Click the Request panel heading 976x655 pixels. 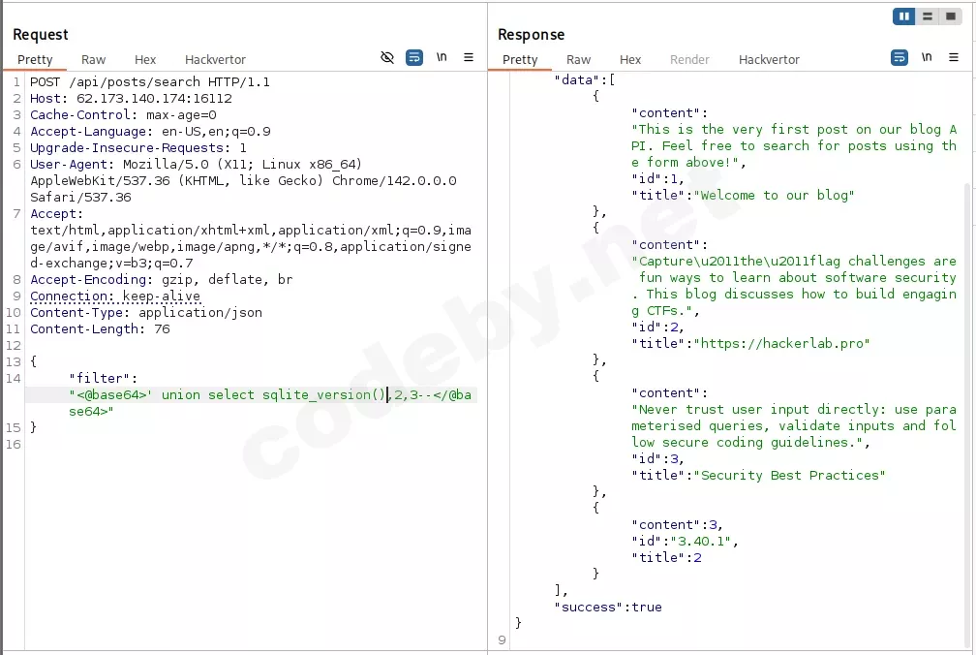tap(41, 35)
